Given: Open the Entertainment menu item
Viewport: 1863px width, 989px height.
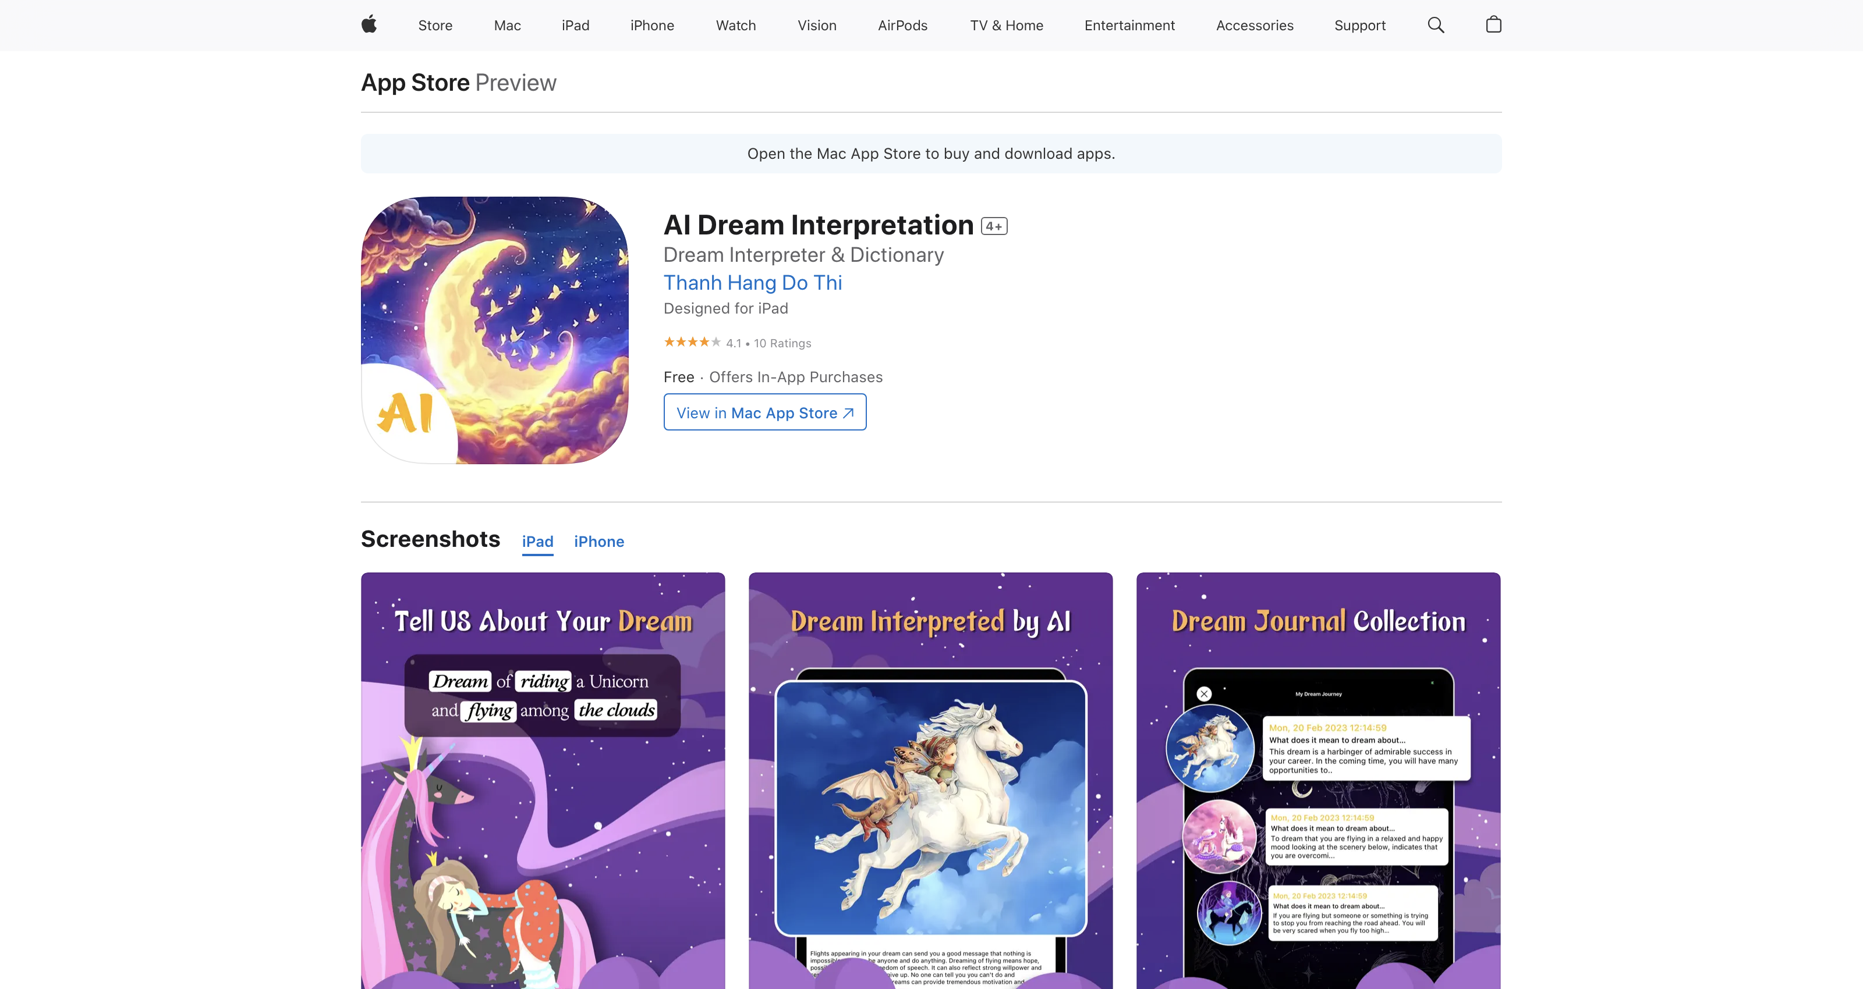Looking at the screenshot, I should tap(1129, 25).
